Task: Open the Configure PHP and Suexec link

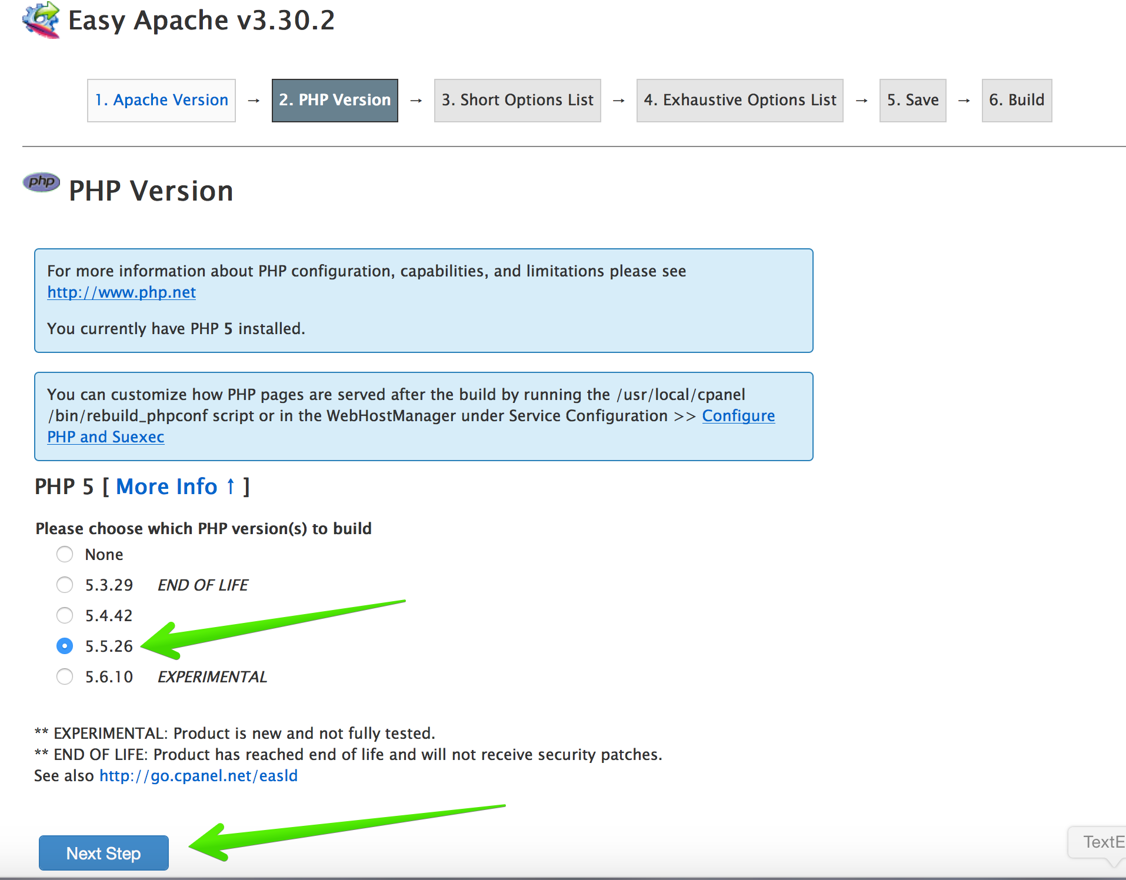Action: tap(738, 416)
